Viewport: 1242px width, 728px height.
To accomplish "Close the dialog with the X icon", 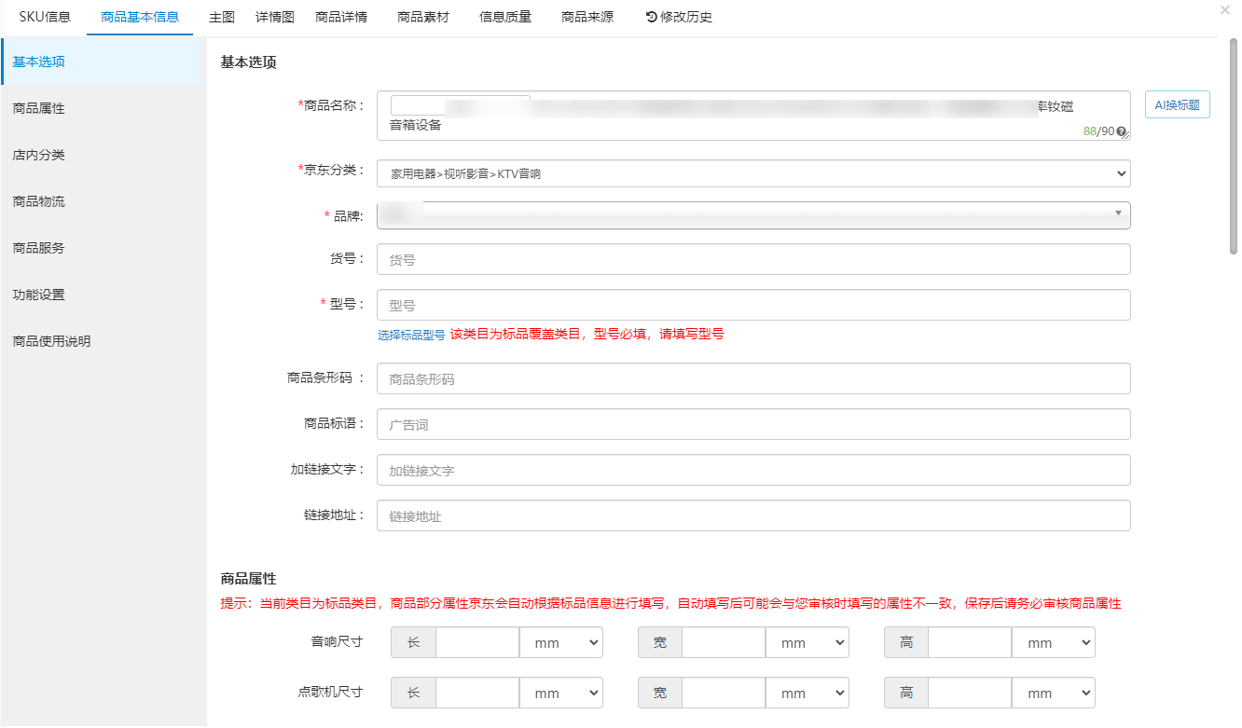I will coord(1224,10).
